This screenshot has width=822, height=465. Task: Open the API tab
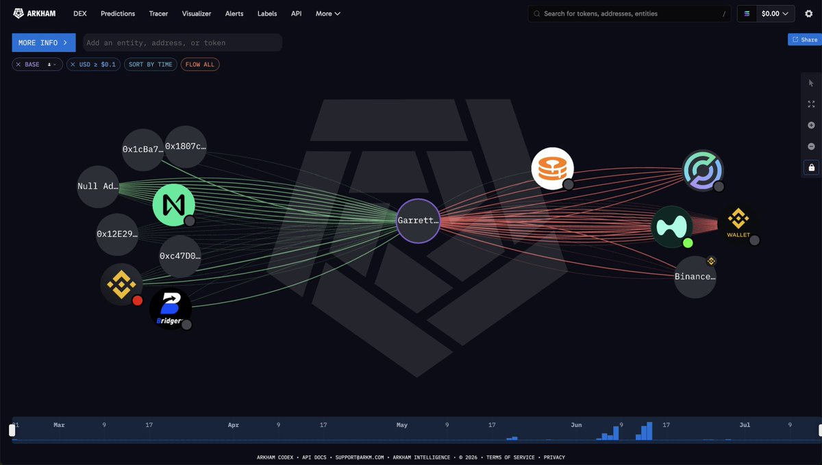(296, 14)
